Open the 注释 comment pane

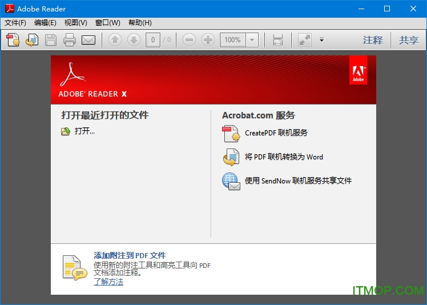pos(373,40)
